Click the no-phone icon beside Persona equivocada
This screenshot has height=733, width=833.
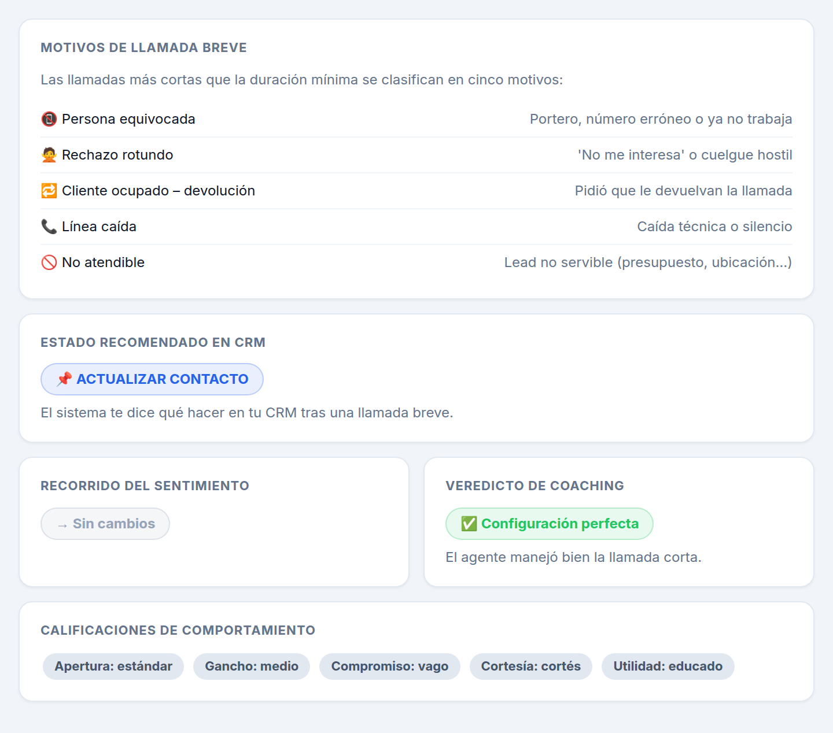pos(49,119)
